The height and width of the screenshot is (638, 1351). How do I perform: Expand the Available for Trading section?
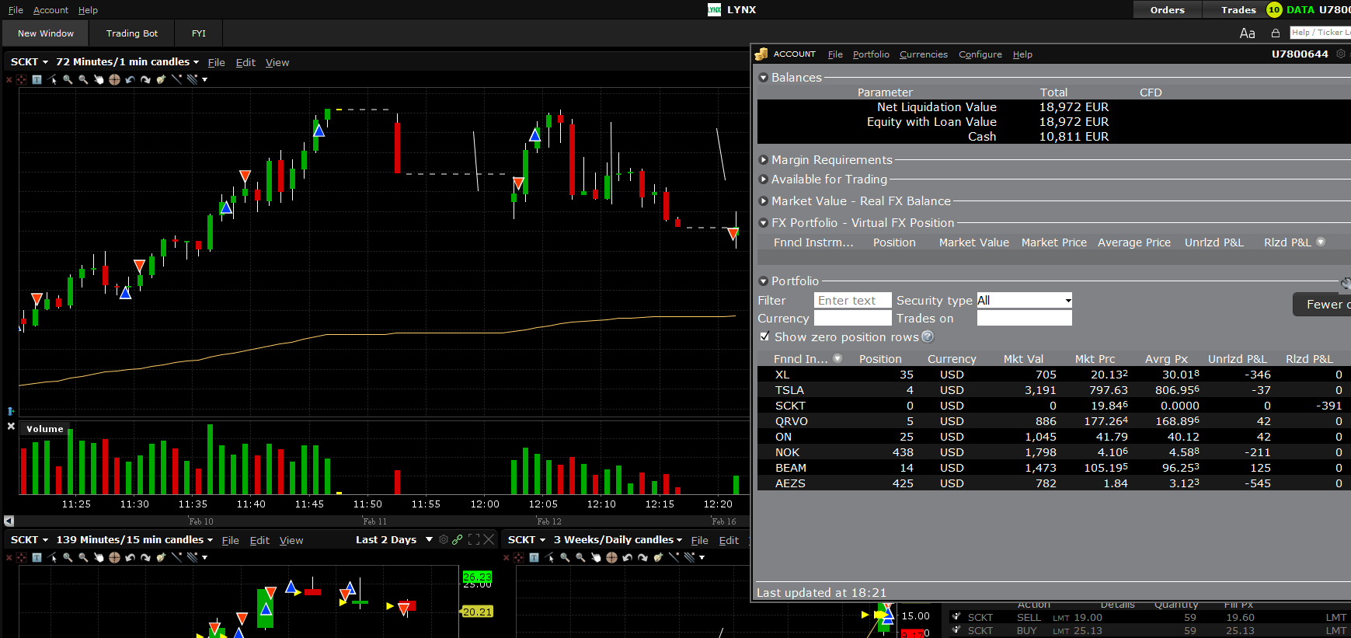[764, 180]
